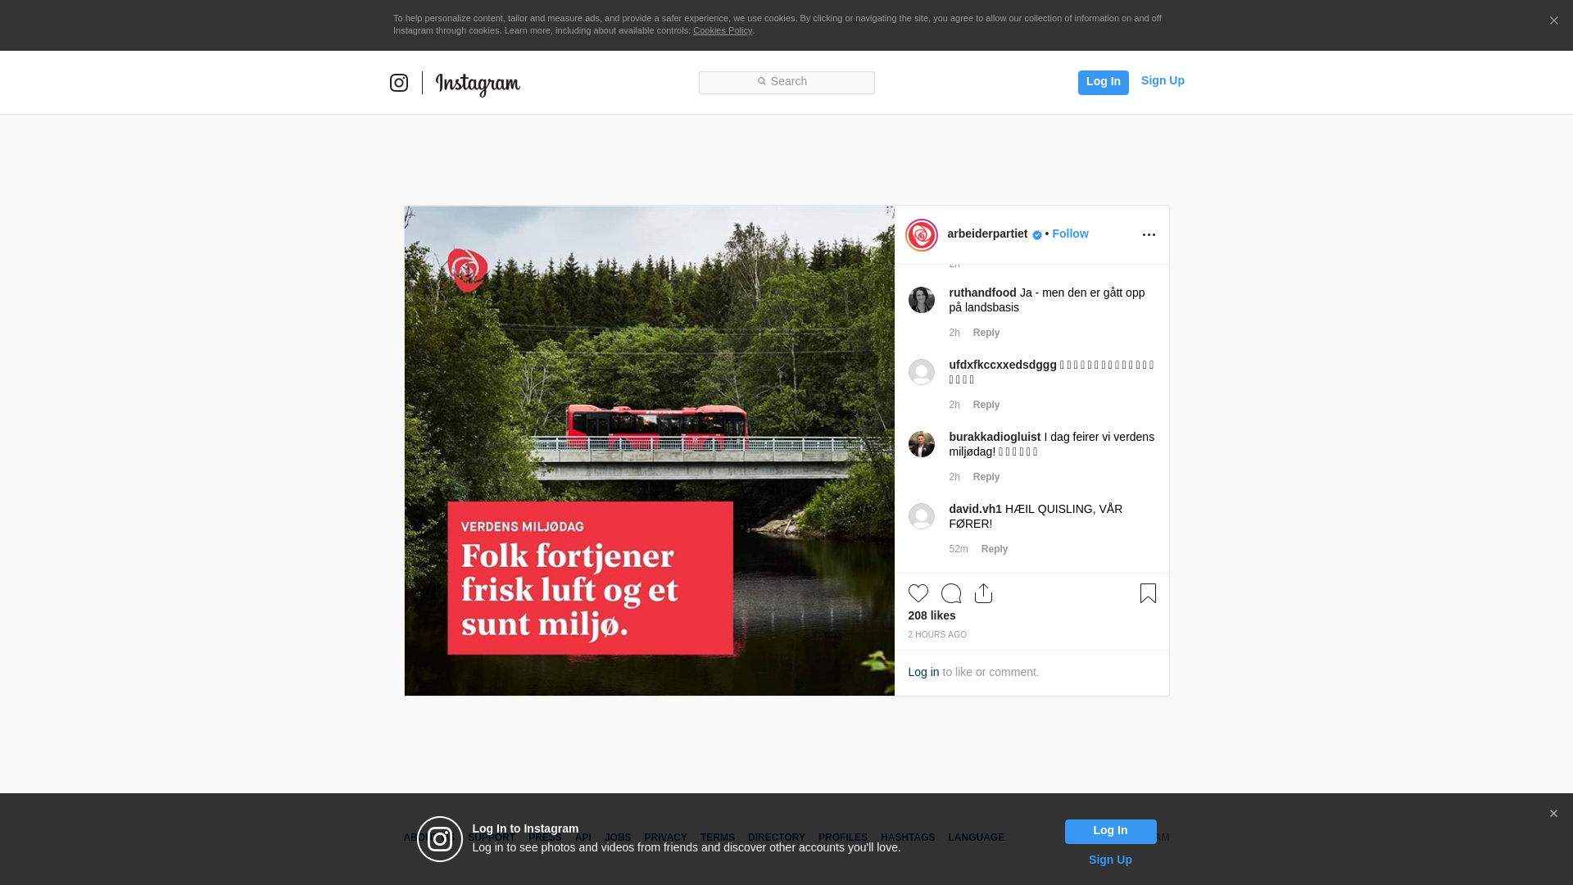Open the three-dot more options menu

[x=1149, y=235]
